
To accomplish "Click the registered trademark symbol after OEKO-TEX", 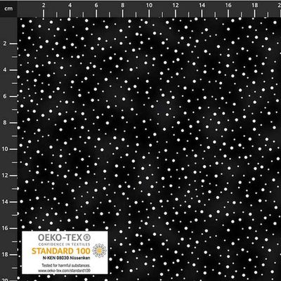I will click(x=87, y=237).
